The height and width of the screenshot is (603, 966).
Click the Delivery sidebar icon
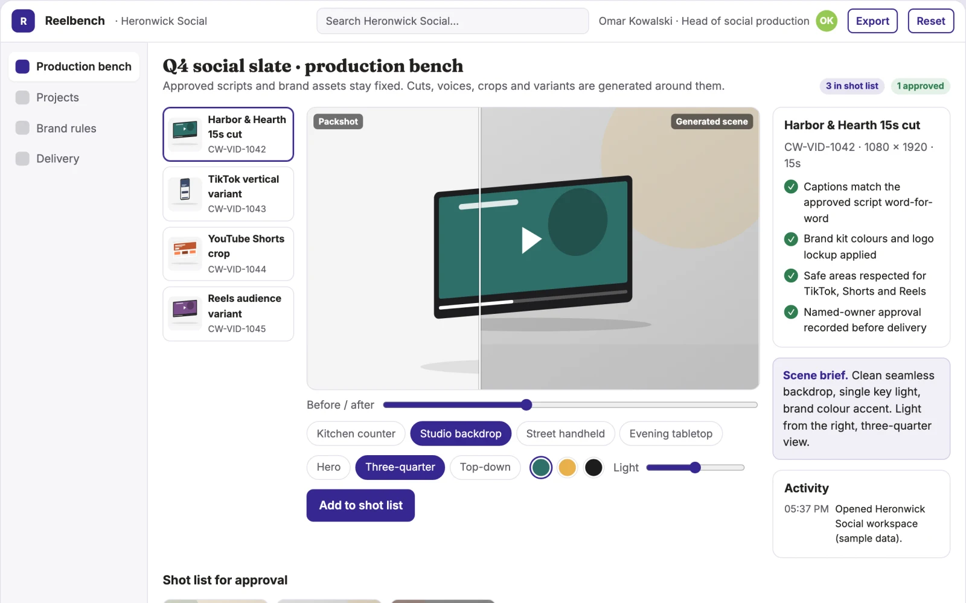[x=22, y=158]
